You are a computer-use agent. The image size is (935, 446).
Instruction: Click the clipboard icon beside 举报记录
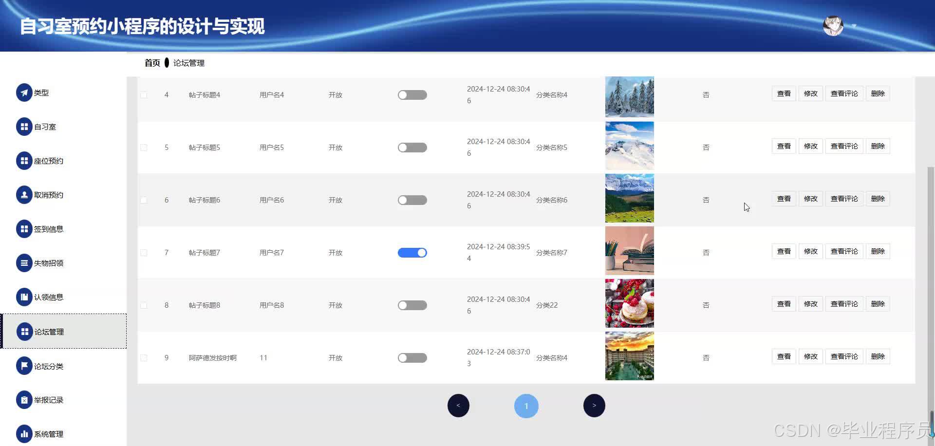coord(24,400)
